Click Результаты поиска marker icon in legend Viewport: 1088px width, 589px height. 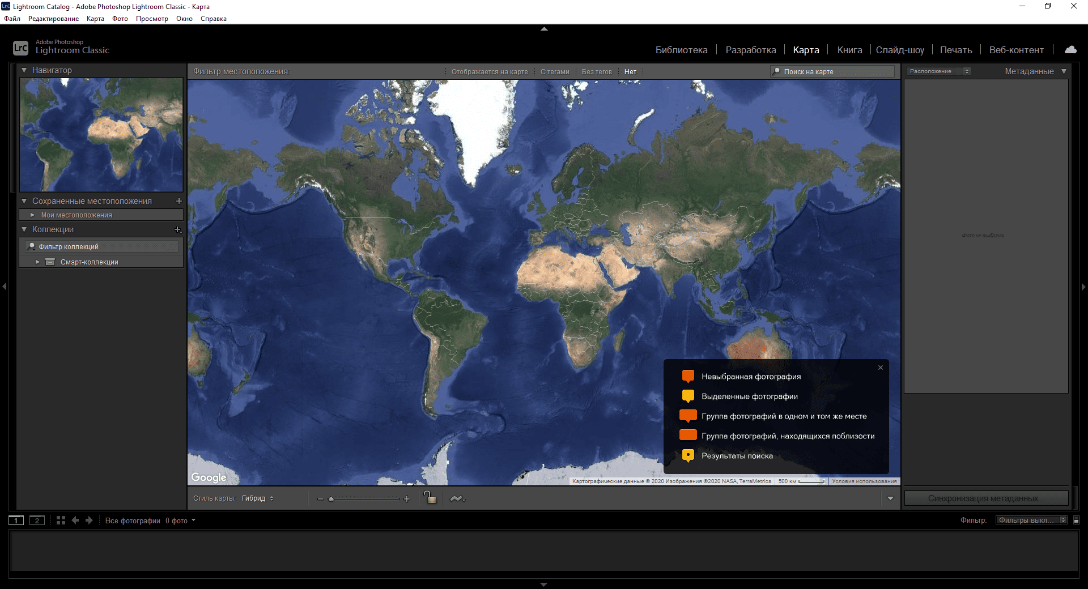coord(688,455)
